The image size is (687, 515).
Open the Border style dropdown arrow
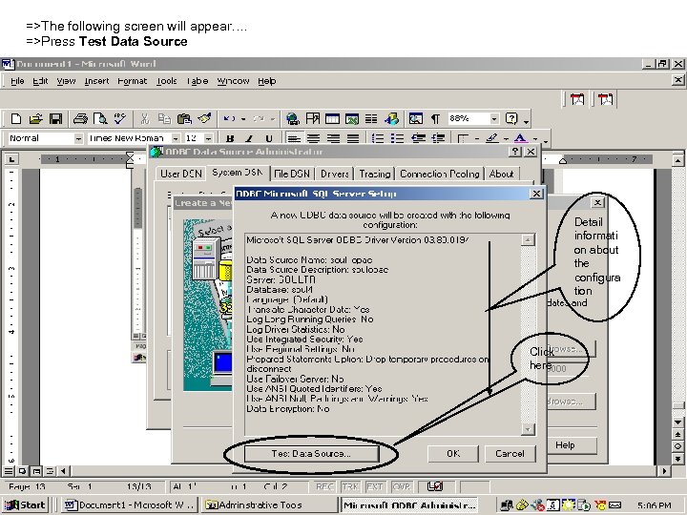click(477, 139)
